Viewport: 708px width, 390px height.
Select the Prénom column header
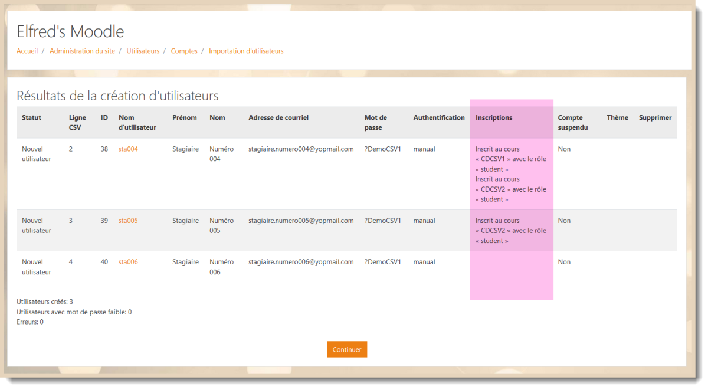point(185,118)
